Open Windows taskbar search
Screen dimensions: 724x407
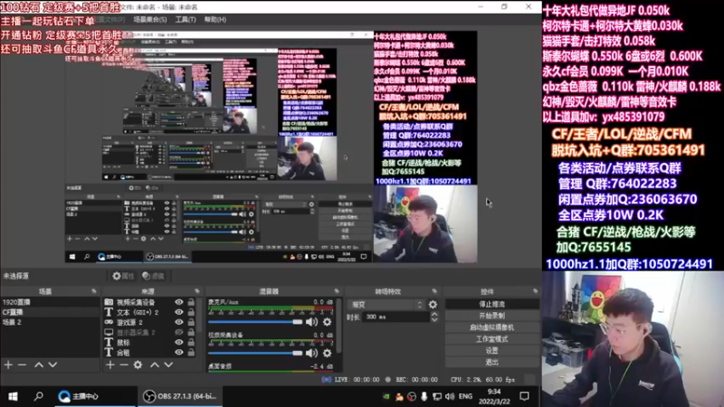pyautogui.click(x=39, y=396)
